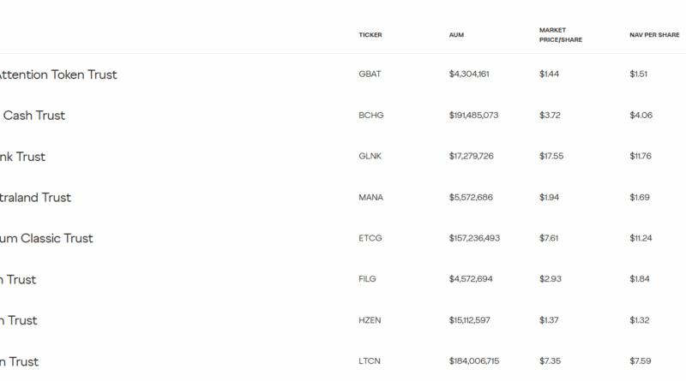686x381 pixels.
Task: Open the Cash Trust product link
Action: pos(33,116)
